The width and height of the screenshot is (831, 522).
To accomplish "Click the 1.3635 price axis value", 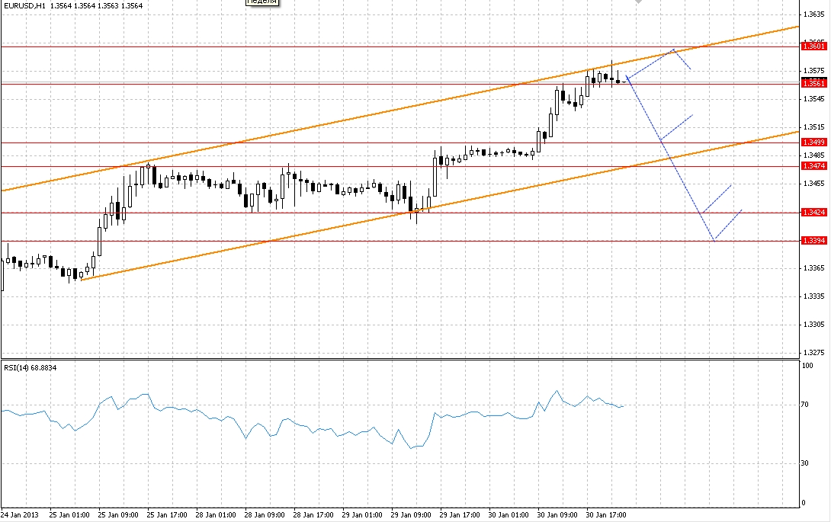I will coord(813,14).
